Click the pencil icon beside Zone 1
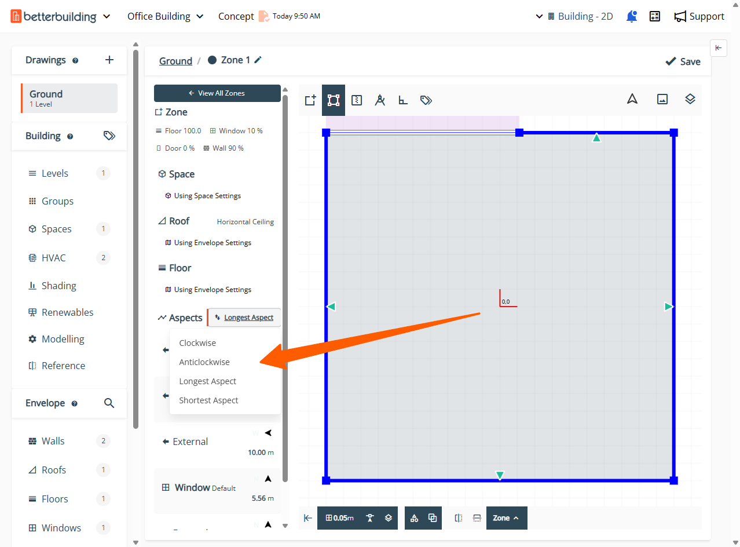 tap(258, 60)
